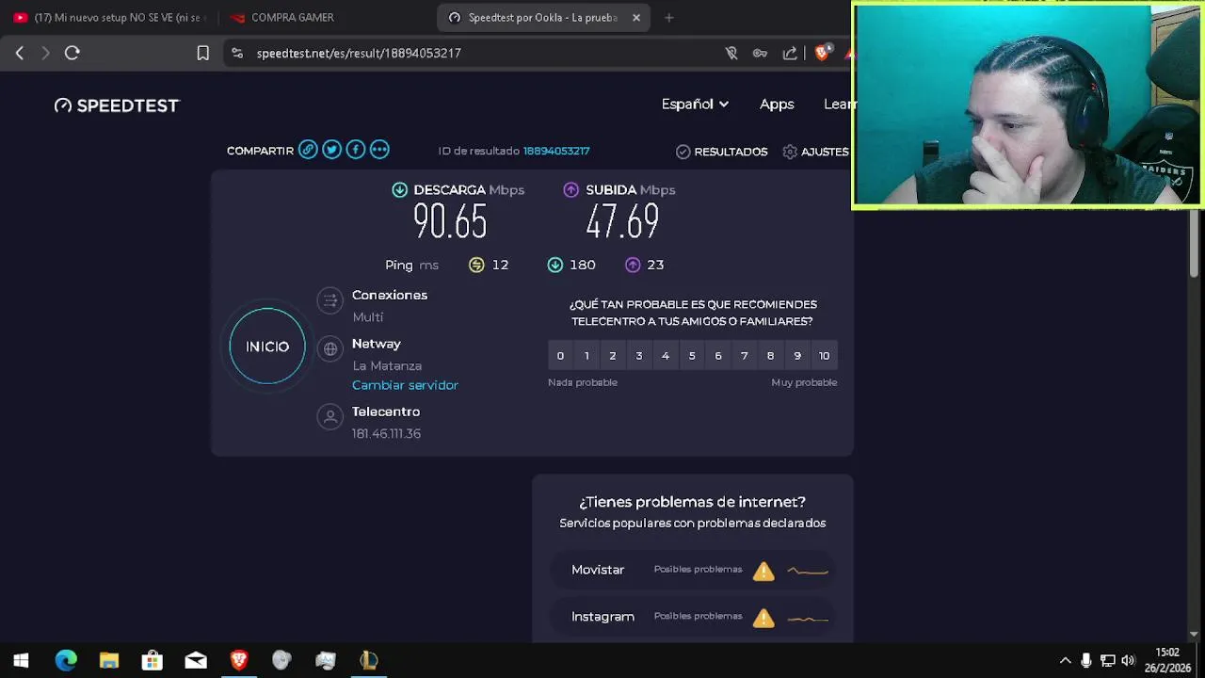Copy the result link via share icon
Viewport: 1205px width, 678px height.
pyautogui.click(x=308, y=150)
